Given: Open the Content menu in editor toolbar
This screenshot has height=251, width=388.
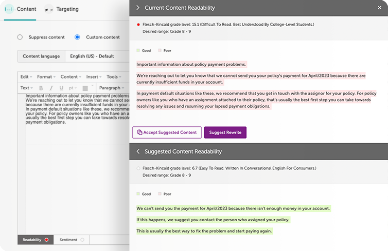Looking at the screenshot, I should point(71,77).
